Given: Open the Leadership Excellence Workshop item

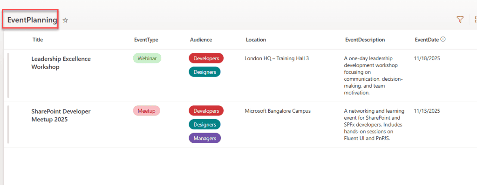Looking at the screenshot, I should pyautogui.click(x=61, y=63).
